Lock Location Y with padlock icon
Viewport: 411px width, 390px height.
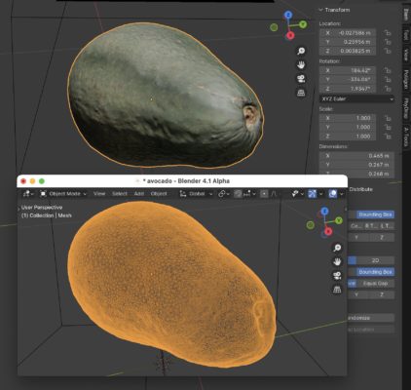point(388,42)
